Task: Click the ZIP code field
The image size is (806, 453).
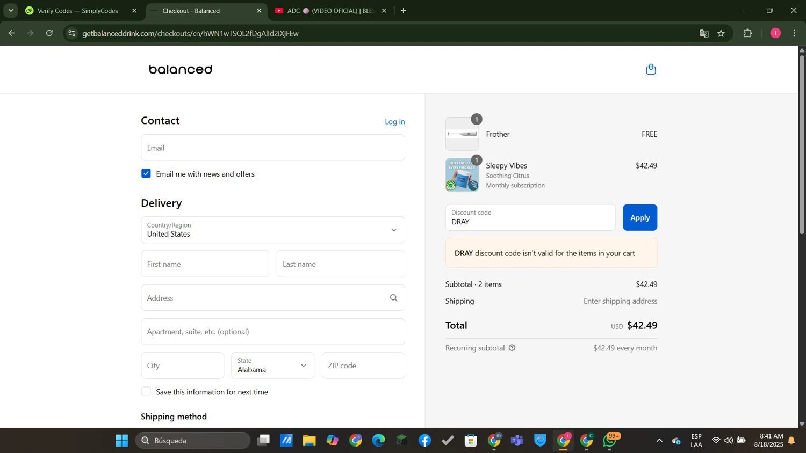Action: 363,366
